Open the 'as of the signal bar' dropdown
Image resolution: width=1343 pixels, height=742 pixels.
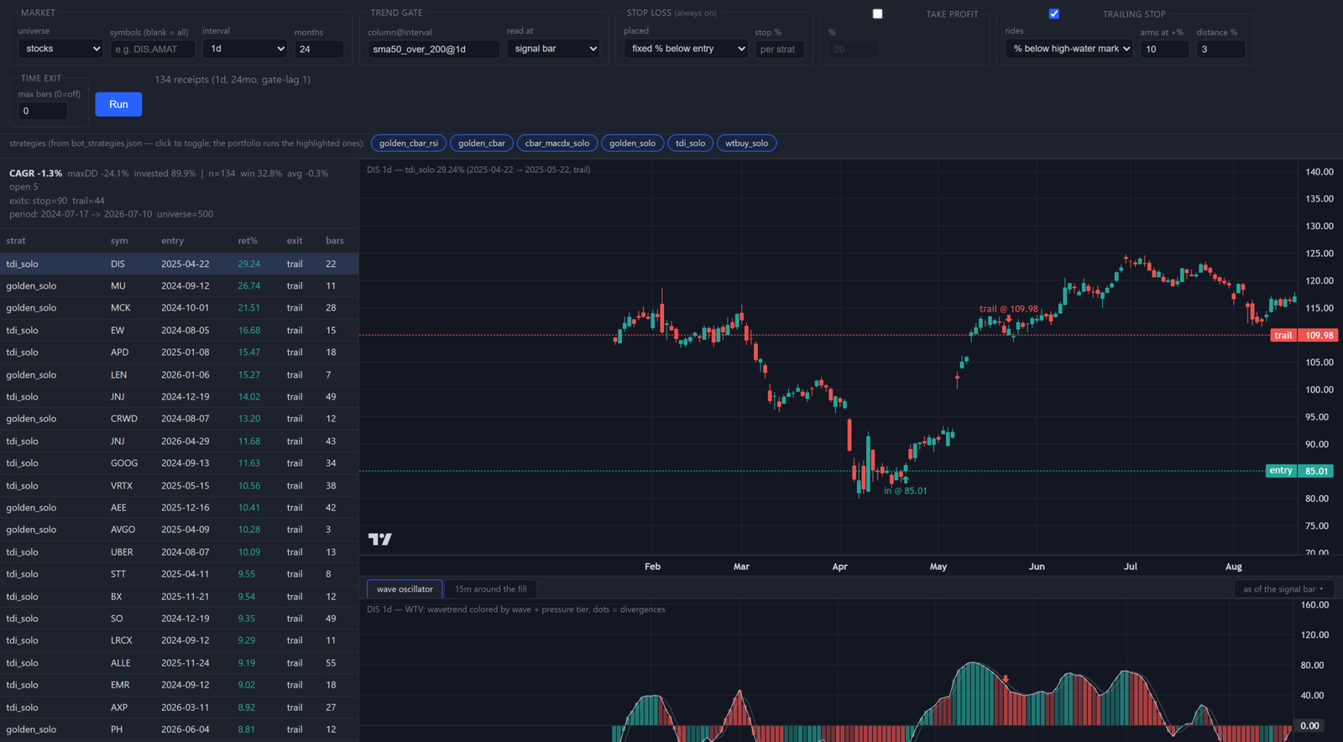point(1283,589)
